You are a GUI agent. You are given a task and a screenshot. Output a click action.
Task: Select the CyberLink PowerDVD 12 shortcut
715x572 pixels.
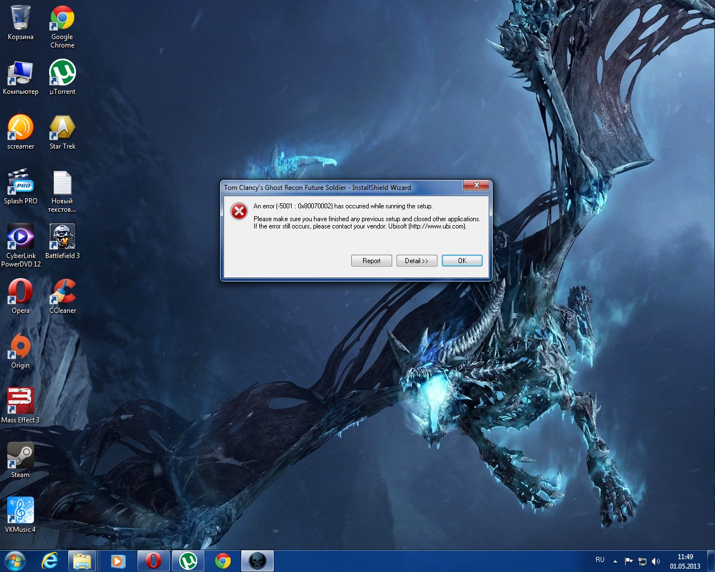[x=21, y=246]
